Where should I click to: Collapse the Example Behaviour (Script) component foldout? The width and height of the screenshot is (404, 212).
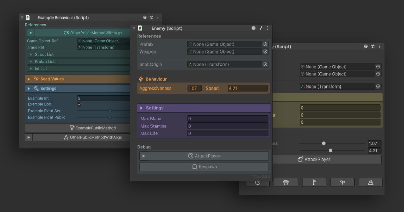point(22,17)
